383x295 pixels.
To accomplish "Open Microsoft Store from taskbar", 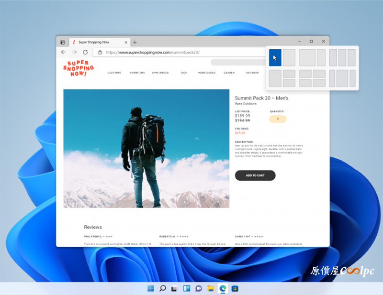I will point(235,288).
